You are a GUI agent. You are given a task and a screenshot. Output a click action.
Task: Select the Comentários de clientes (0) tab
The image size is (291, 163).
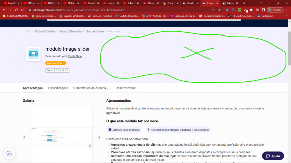[x=92, y=88]
